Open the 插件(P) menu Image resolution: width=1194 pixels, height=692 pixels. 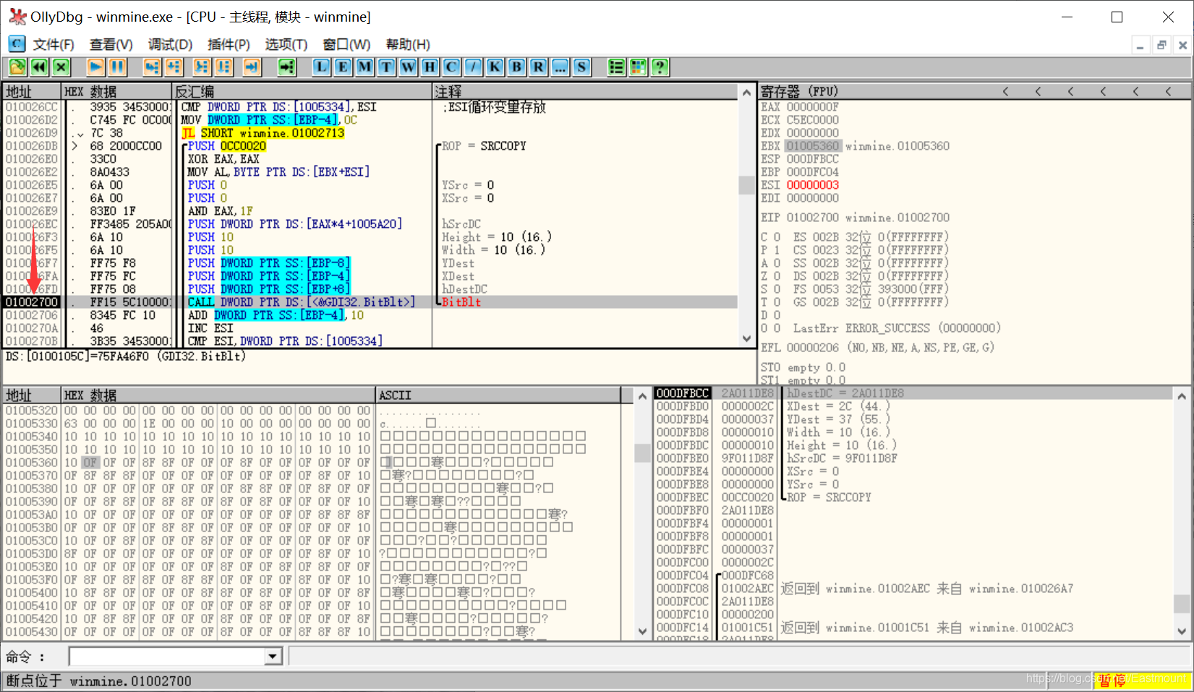pyautogui.click(x=229, y=45)
